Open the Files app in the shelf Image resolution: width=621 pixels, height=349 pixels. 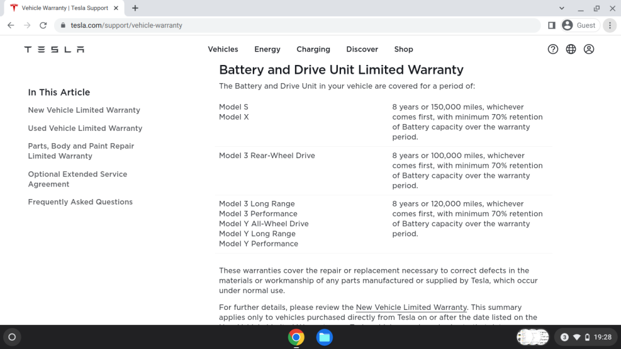[x=324, y=337]
